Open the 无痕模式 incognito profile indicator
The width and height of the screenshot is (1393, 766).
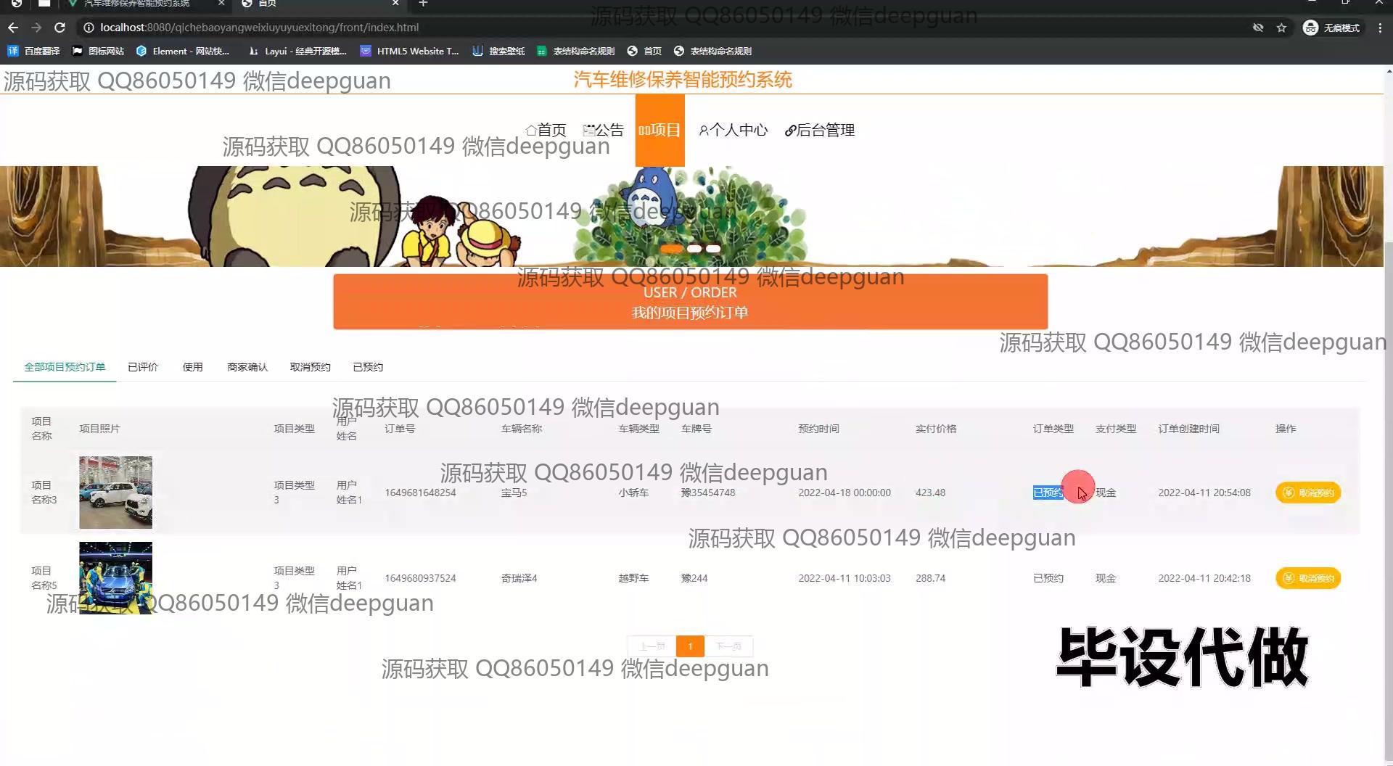click(1331, 28)
